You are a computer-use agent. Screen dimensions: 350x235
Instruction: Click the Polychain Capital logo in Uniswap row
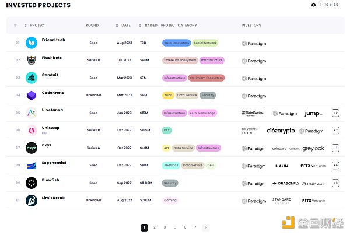point(250,131)
